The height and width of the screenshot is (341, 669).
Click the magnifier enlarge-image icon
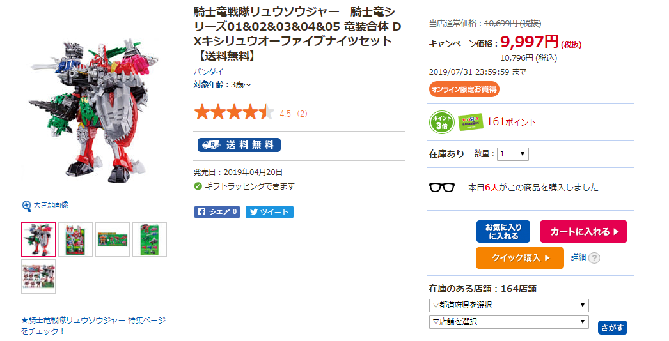pos(27,206)
